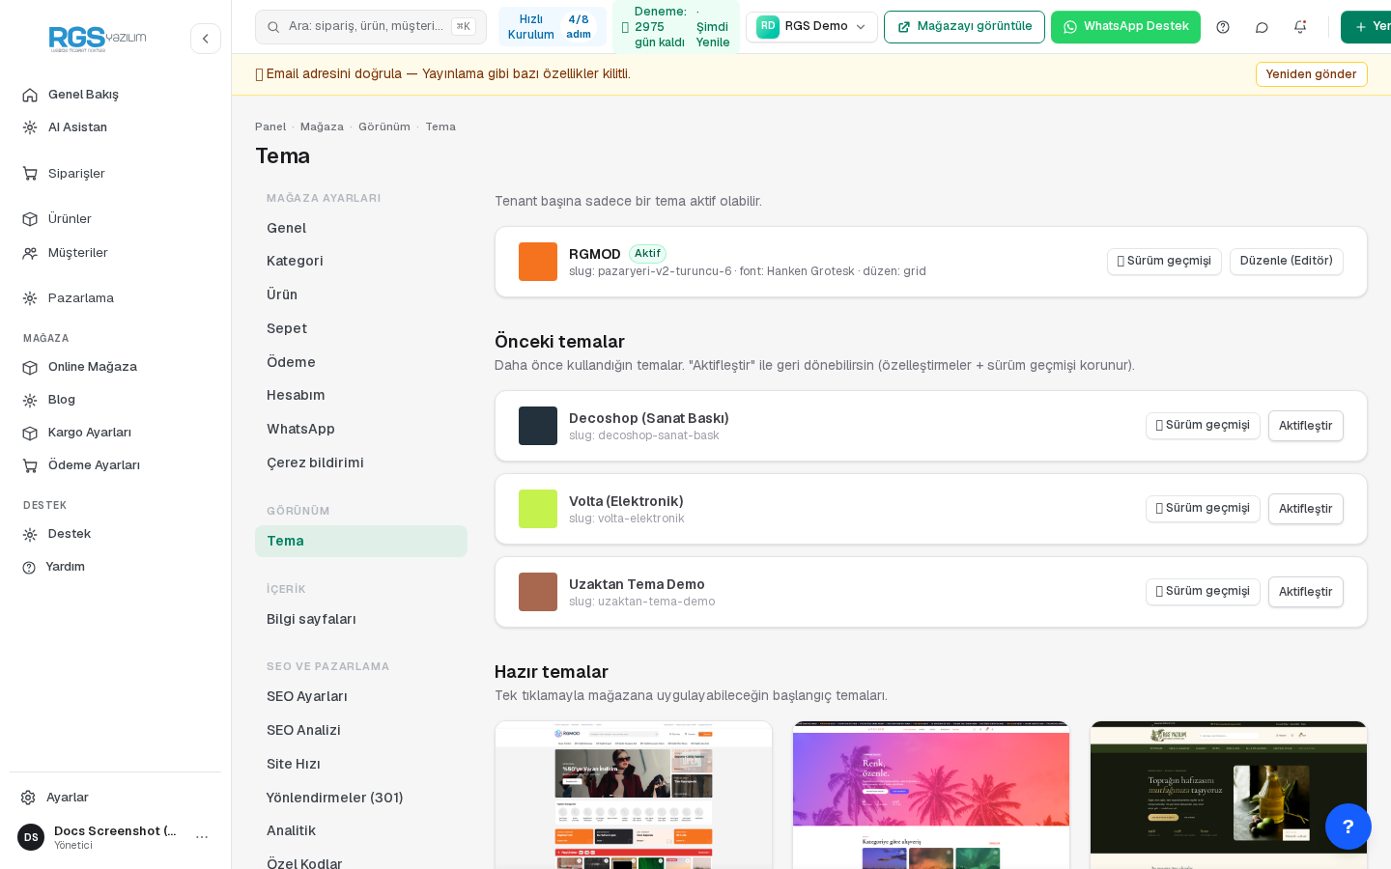
Task: Click the Ayarlar gear icon
Action: [28, 798]
